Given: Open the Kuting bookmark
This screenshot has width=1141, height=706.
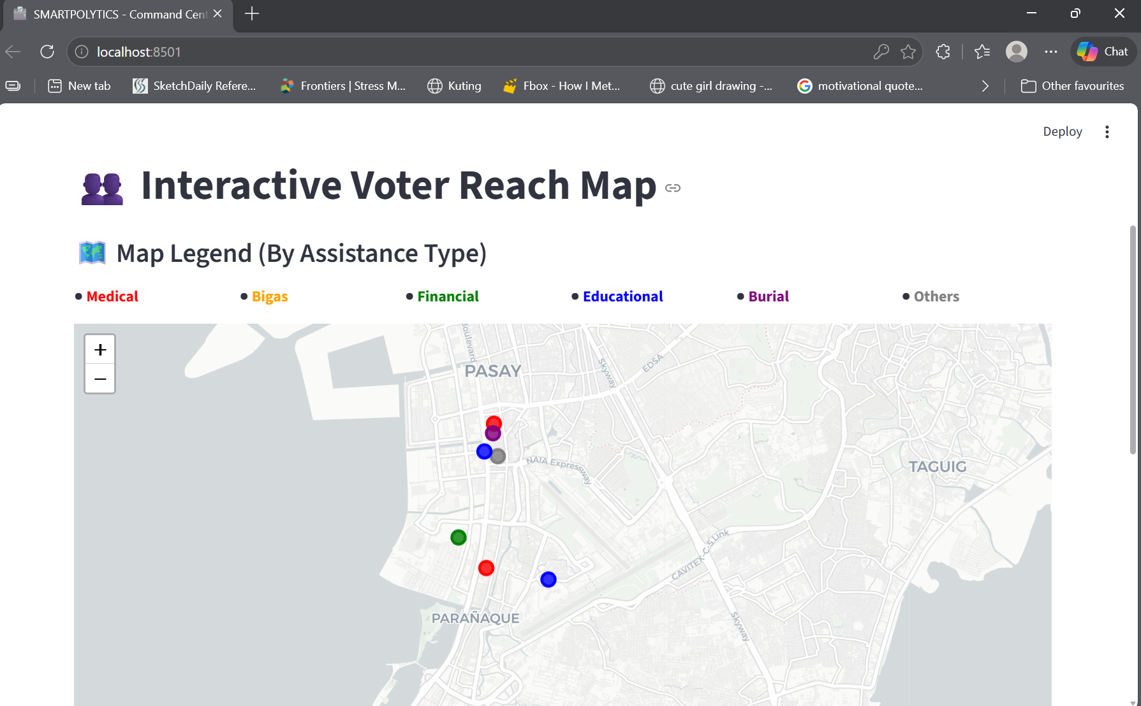Looking at the screenshot, I should [x=454, y=85].
